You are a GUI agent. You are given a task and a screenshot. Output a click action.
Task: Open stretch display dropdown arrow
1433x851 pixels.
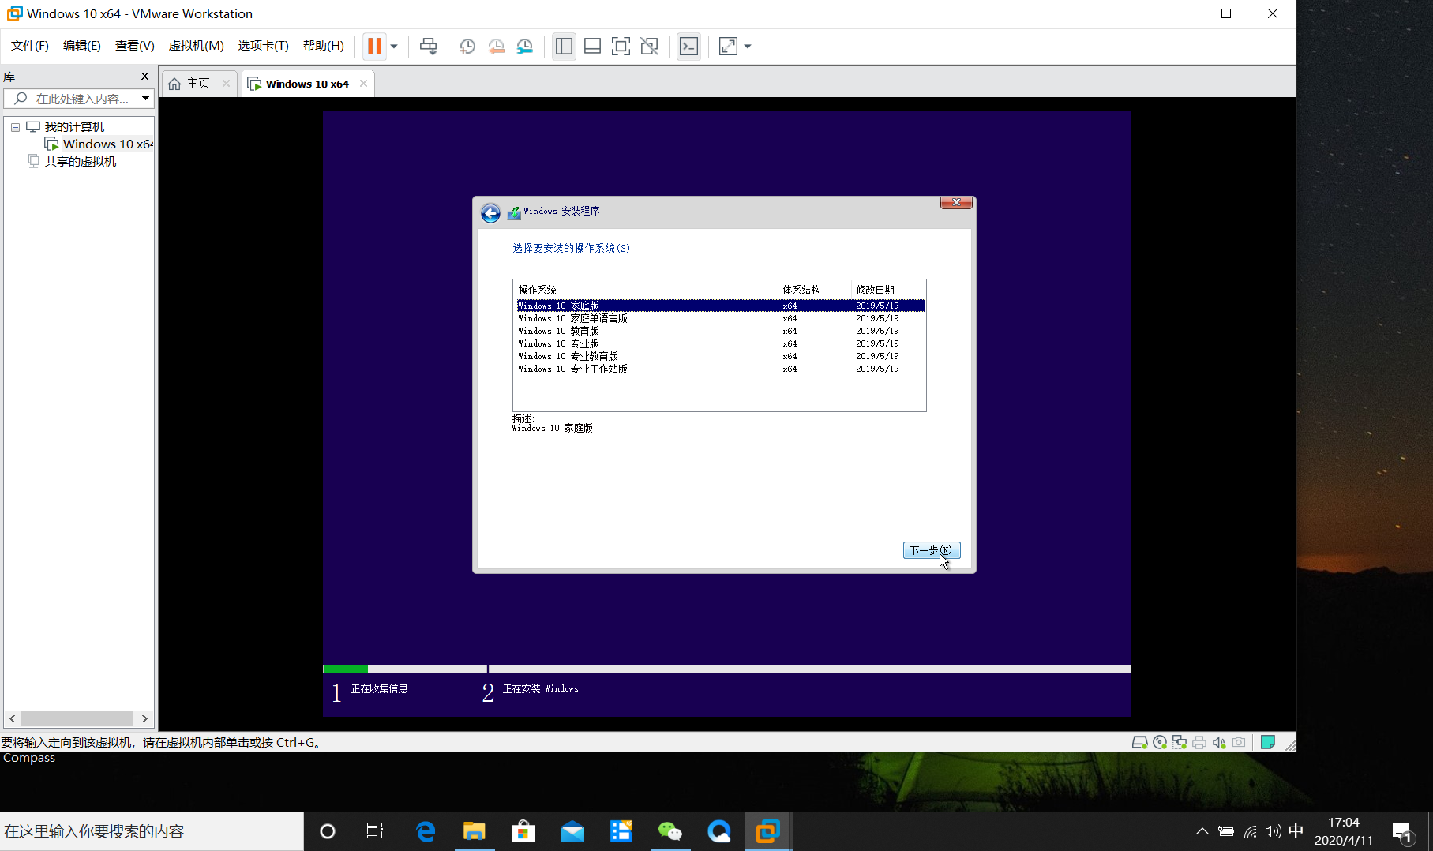(748, 47)
